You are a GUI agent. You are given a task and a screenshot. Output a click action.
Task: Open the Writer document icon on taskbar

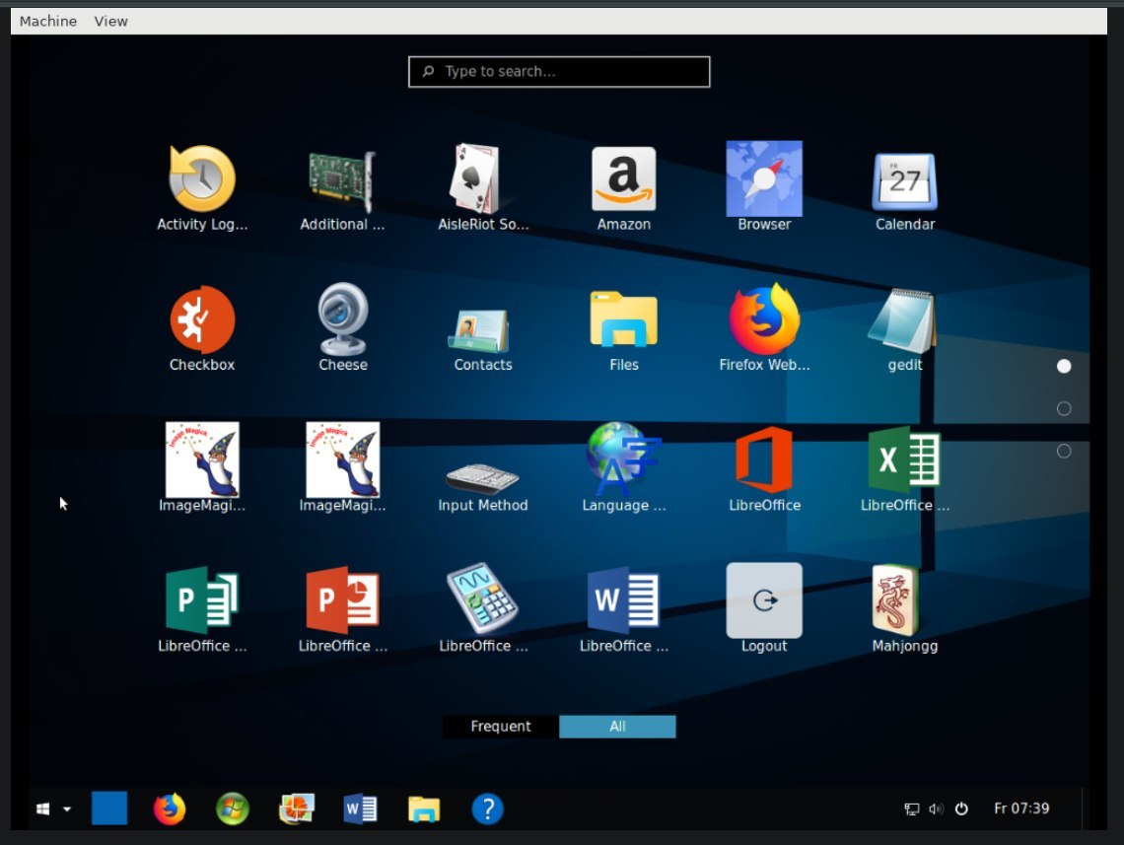point(360,810)
